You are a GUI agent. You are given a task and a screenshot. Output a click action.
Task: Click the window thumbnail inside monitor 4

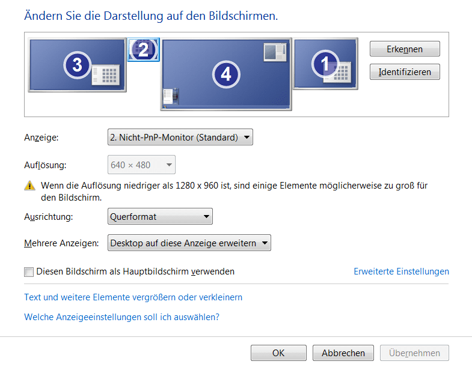pos(275,52)
